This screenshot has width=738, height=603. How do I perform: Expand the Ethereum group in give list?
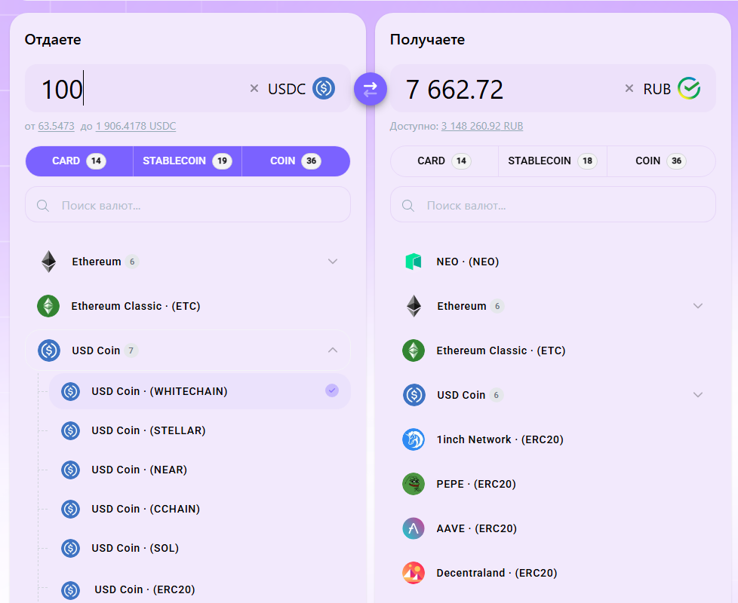(x=333, y=262)
